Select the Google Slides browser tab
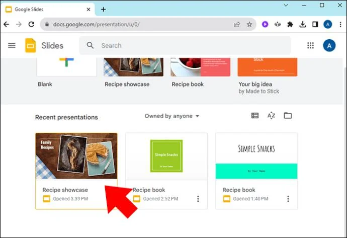This screenshot has width=347, height=238. (48, 10)
